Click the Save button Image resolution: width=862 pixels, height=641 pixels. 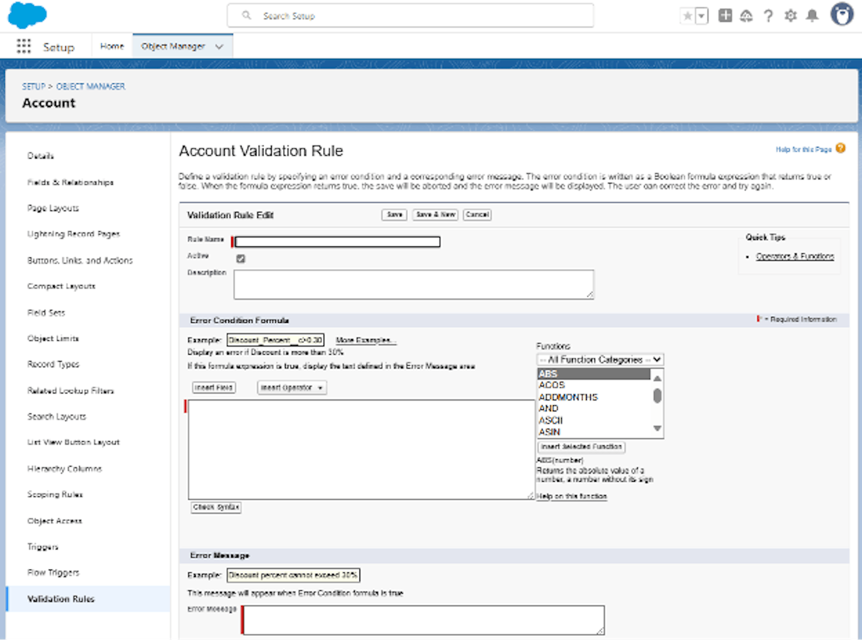(x=394, y=215)
